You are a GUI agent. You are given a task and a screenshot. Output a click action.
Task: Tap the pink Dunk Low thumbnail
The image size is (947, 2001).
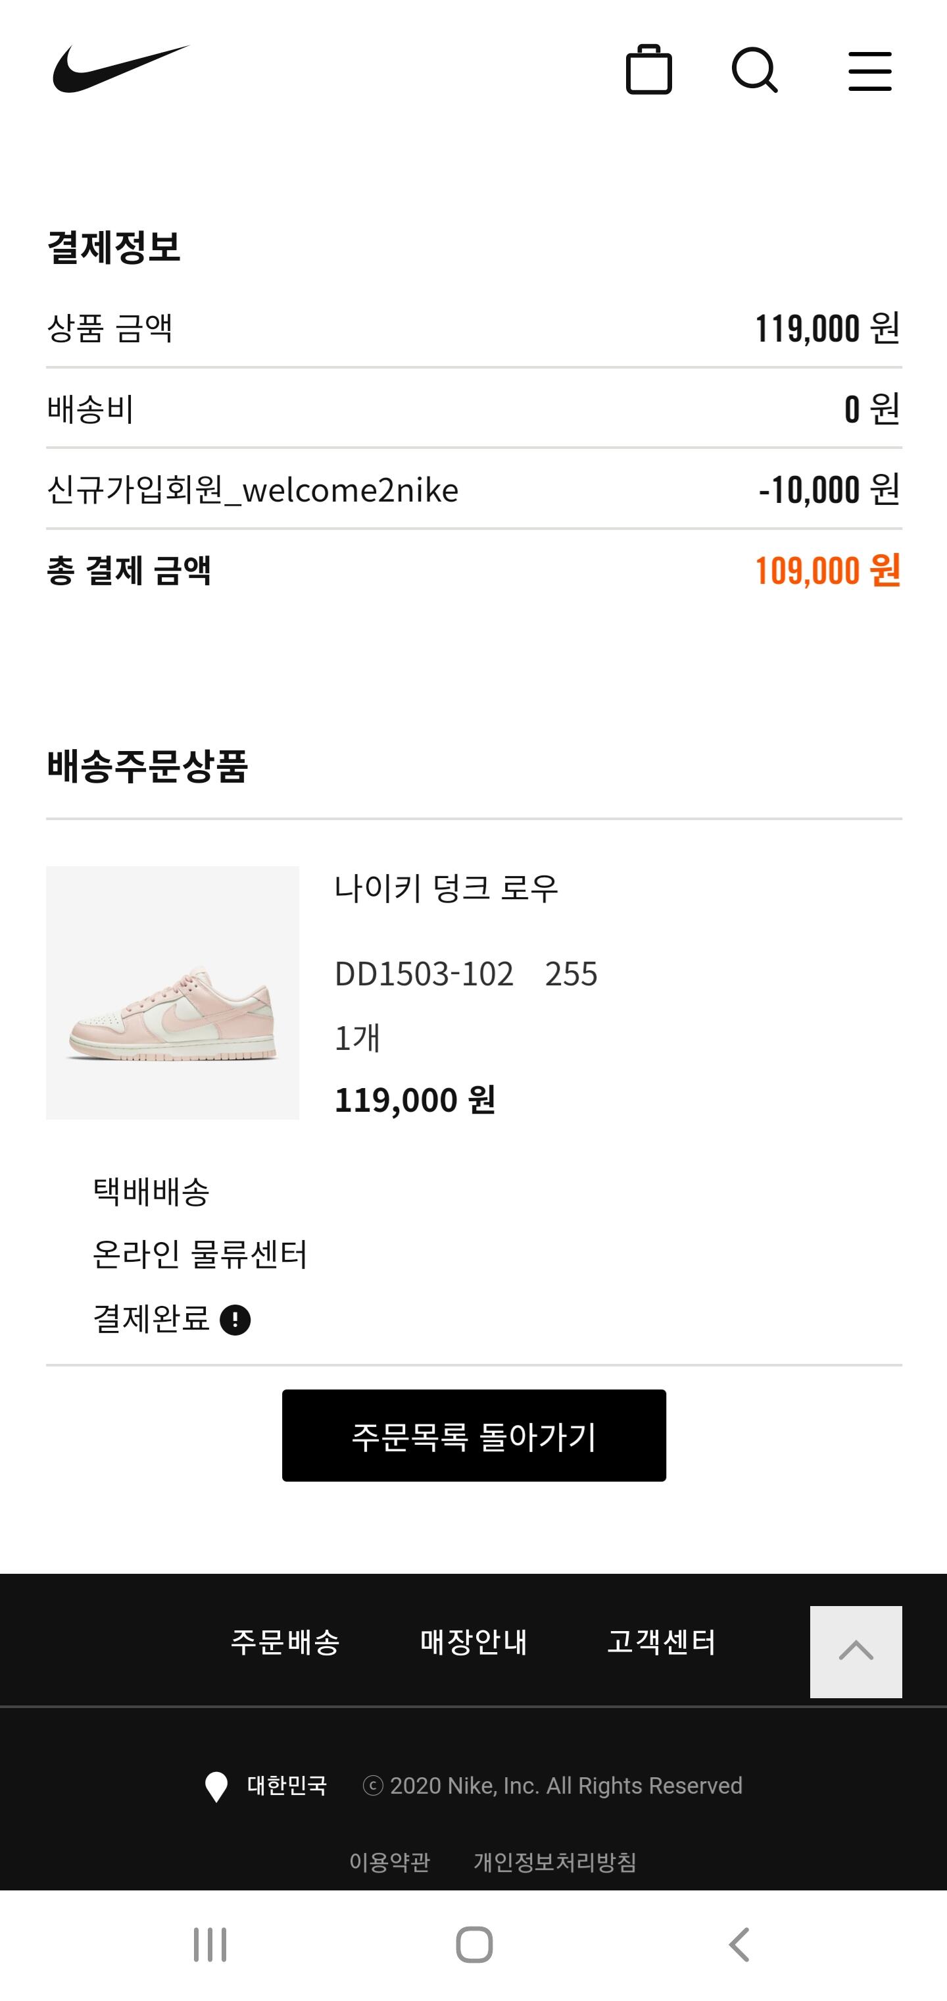[172, 993]
